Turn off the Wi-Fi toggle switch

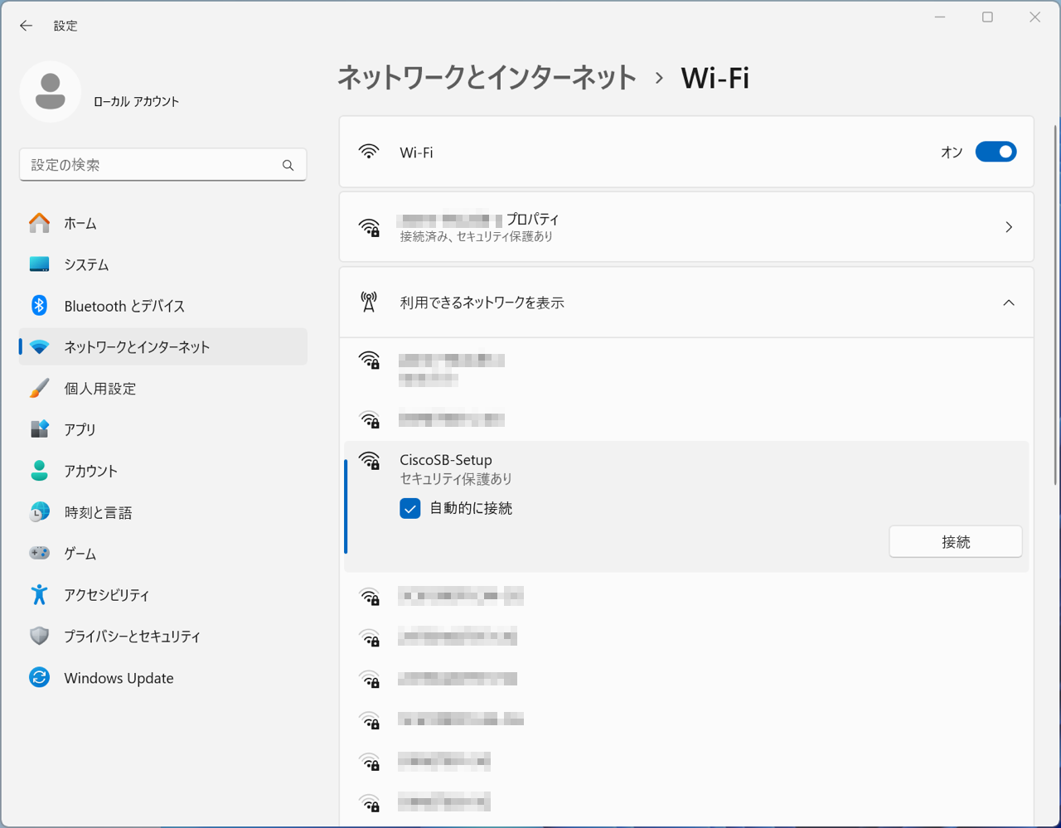996,152
